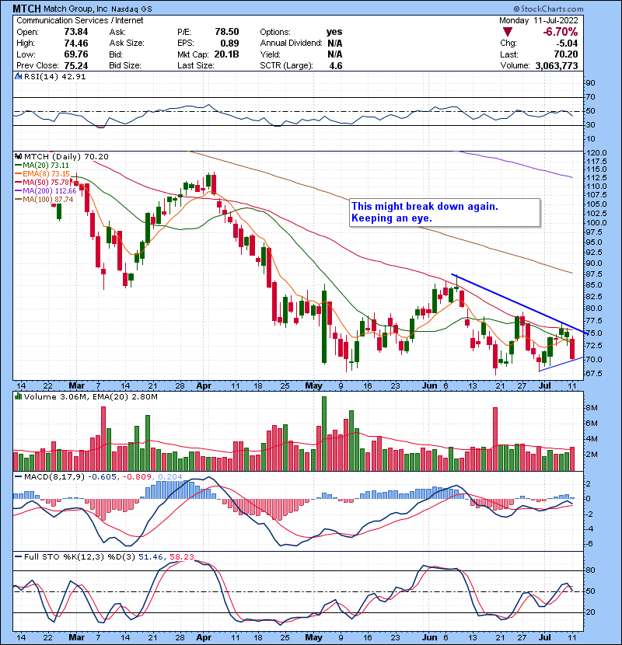Click the SCTR (Large) value 4.6

[336, 65]
